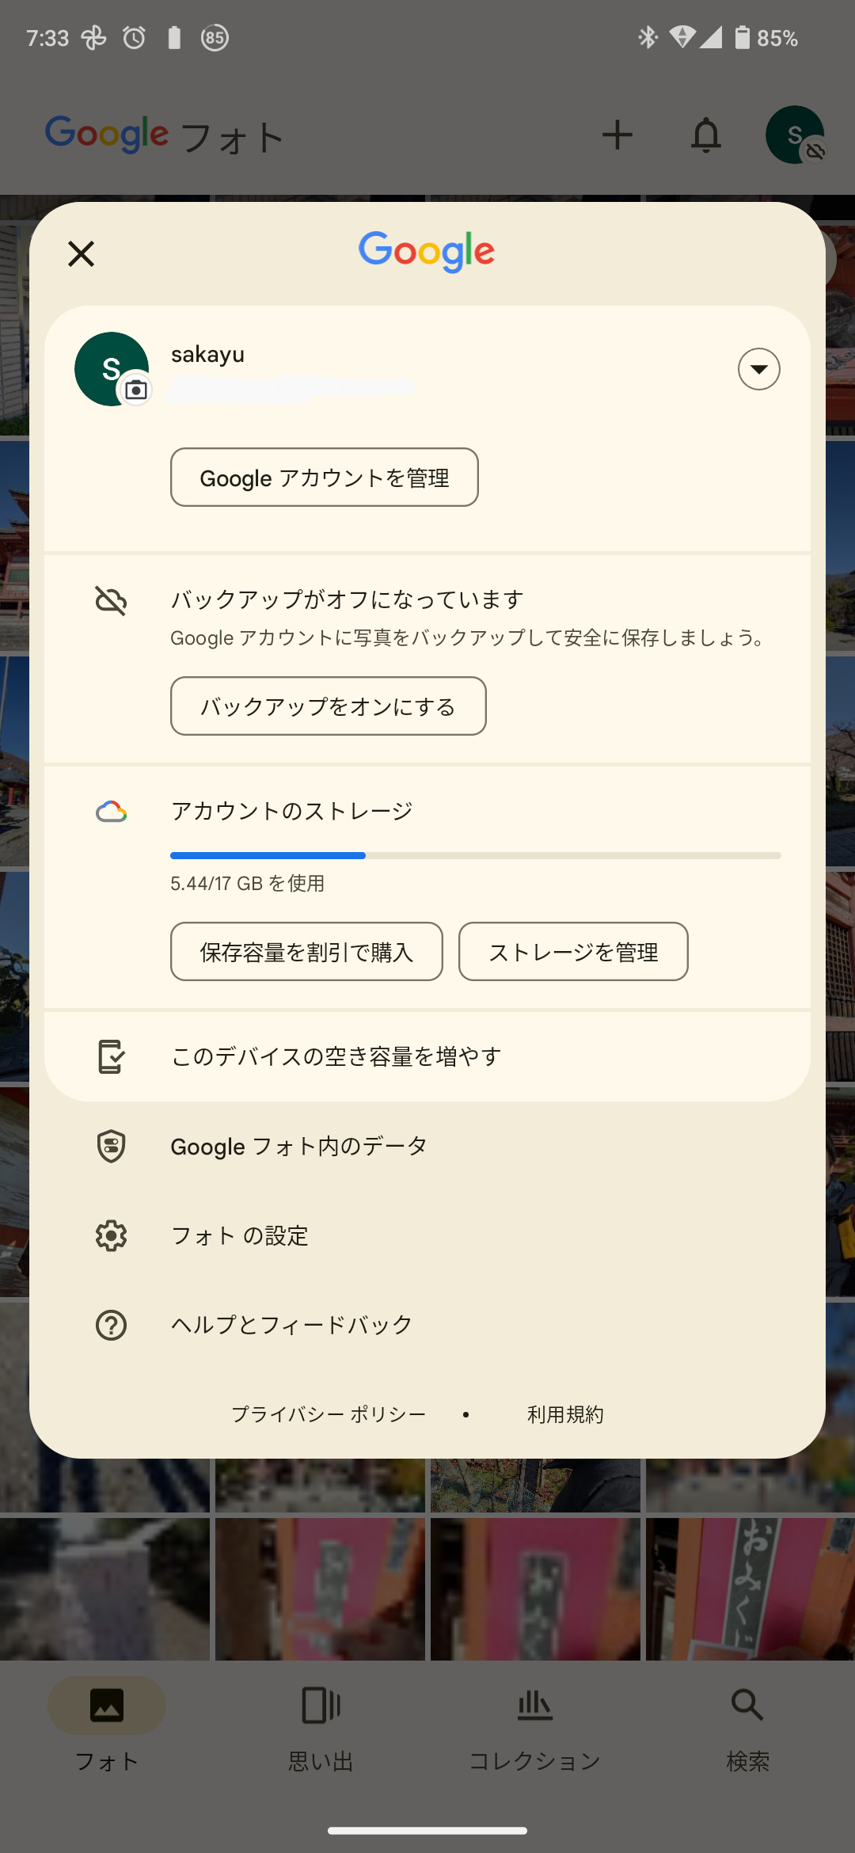Switch to the コレクション tab
Viewport: 855px width, 1853px height.
pyautogui.click(x=534, y=1726)
